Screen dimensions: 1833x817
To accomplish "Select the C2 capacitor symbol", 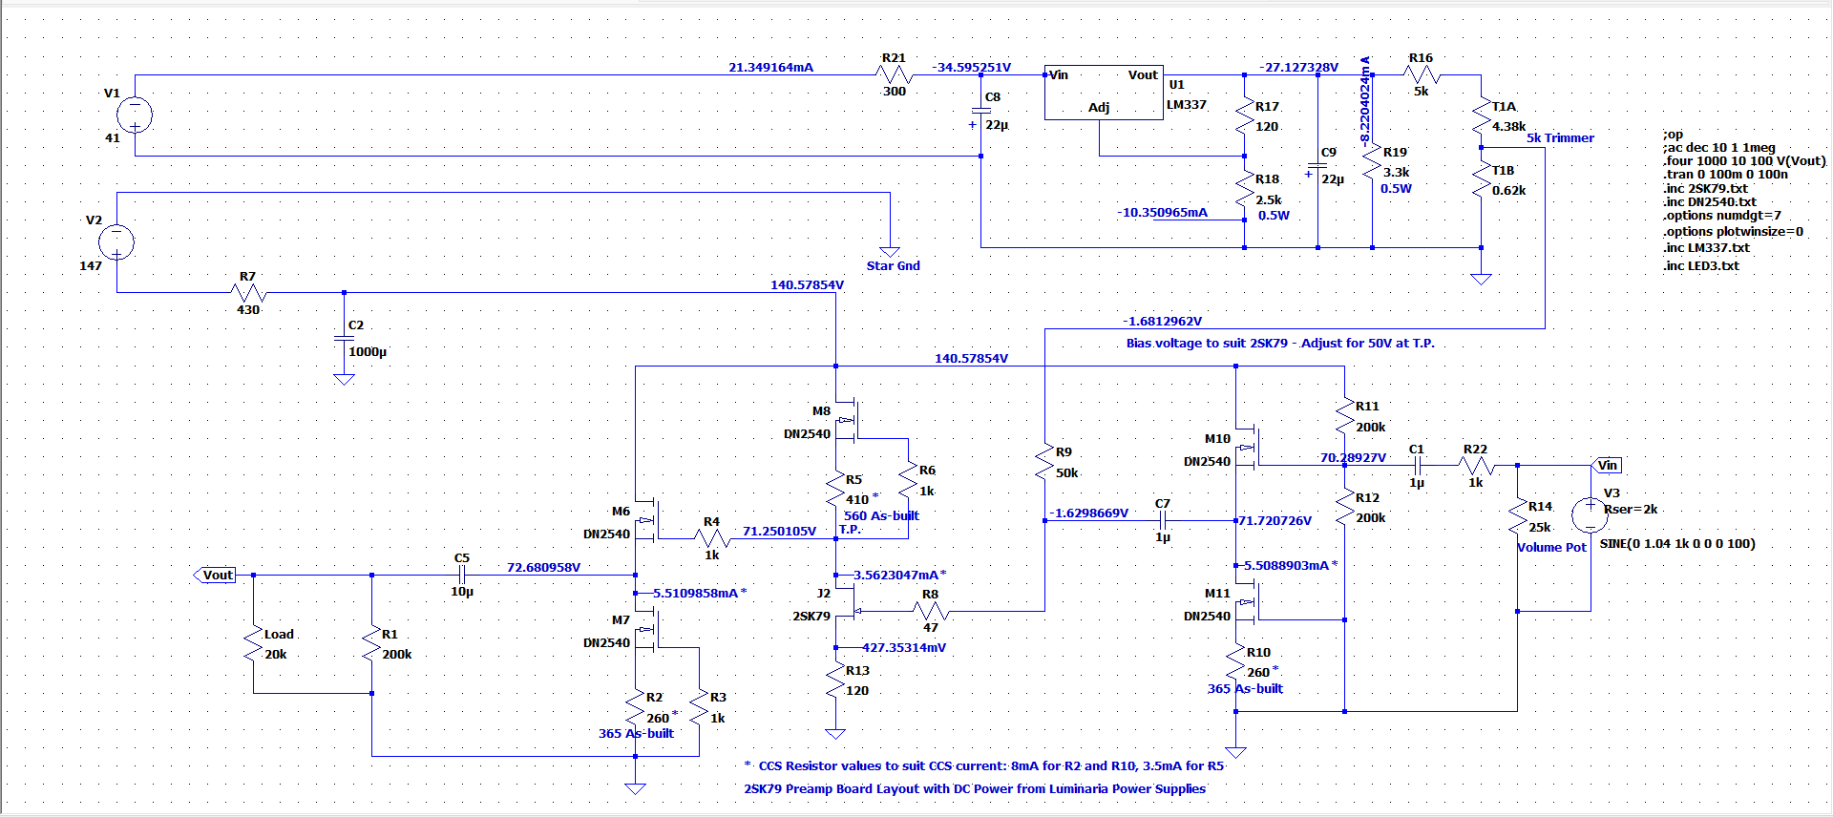I will point(344,338).
